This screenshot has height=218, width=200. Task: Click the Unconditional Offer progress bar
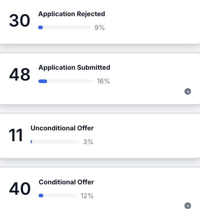55,142
